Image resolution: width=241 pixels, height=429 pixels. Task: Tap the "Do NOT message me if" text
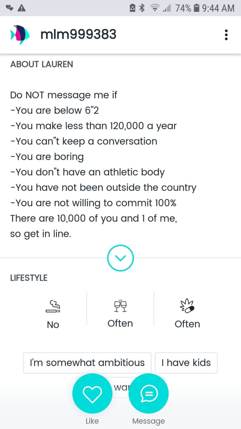pos(64,95)
